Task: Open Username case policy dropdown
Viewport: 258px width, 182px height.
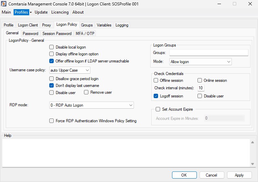Action: tap(70, 70)
